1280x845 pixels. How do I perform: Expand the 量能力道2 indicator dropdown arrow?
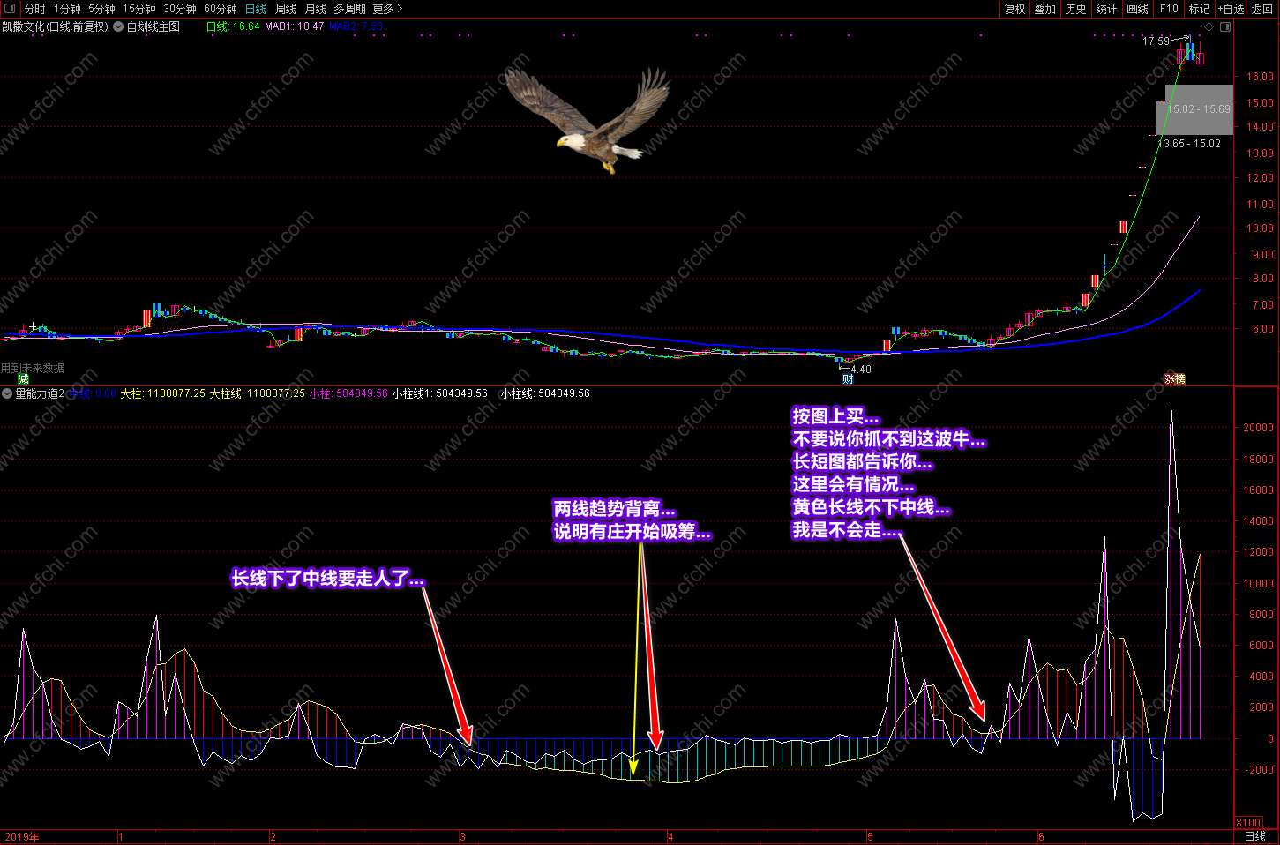coord(7,393)
